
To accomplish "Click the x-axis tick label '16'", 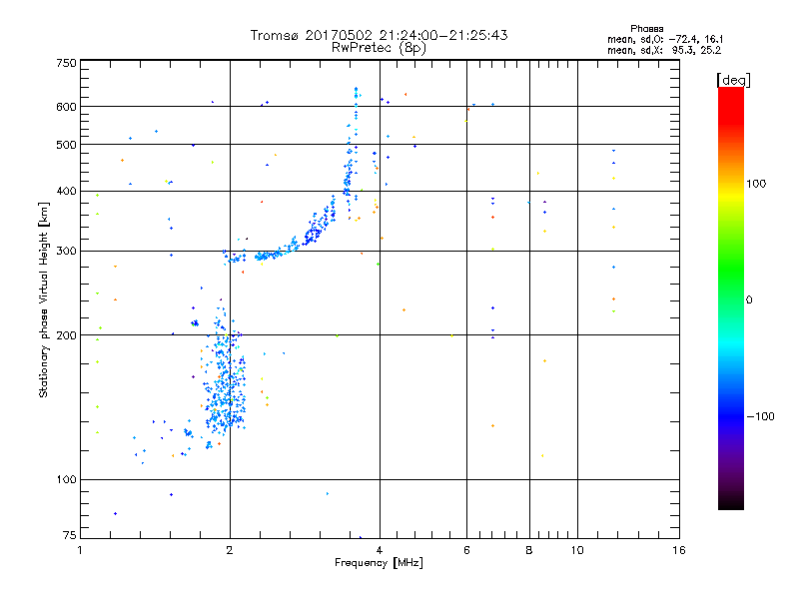I will click(679, 550).
